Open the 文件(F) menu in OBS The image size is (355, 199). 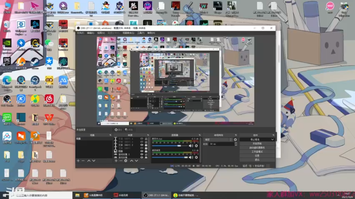pos(80,33)
